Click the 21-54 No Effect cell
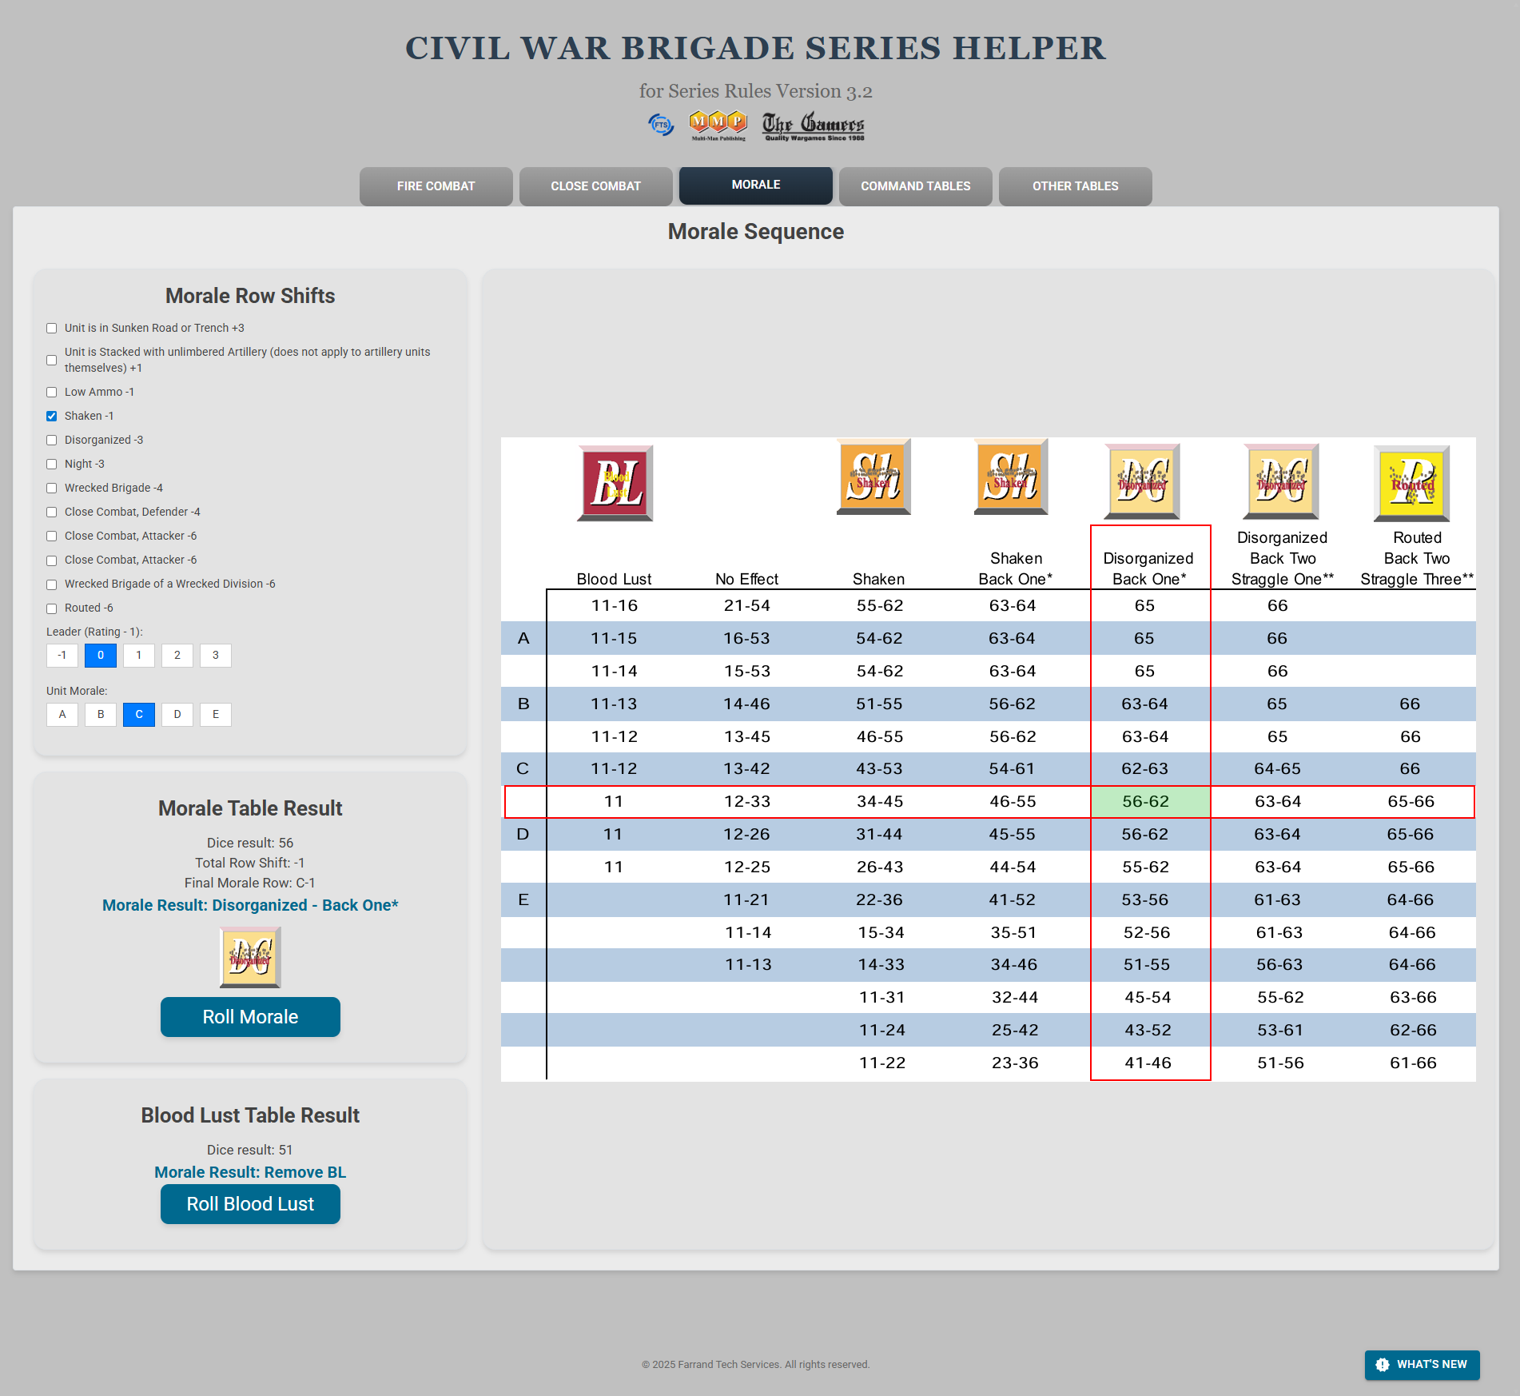 point(747,606)
